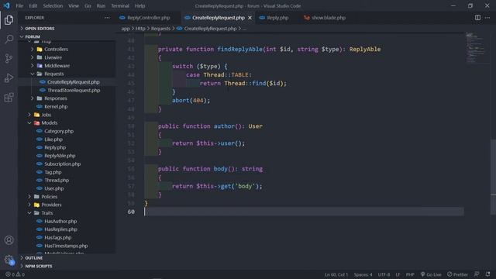496x279 pixels.
Task: Open editor more actions ellipsis
Action: (x=487, y=18)
